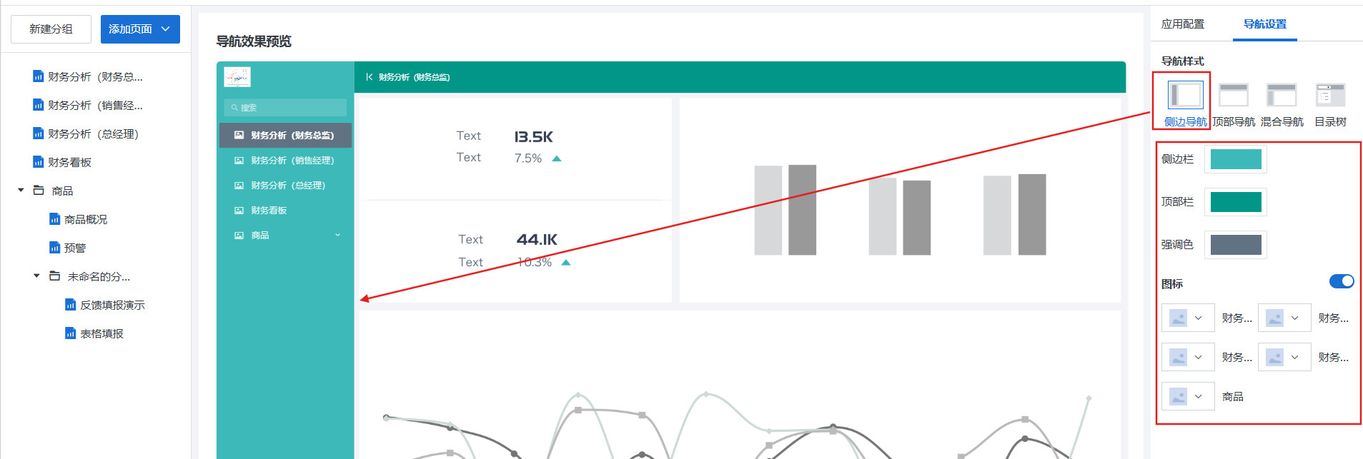Open the 导航设置 tab
Screen dimensions: 1363x459
(x=1264, y=24)
